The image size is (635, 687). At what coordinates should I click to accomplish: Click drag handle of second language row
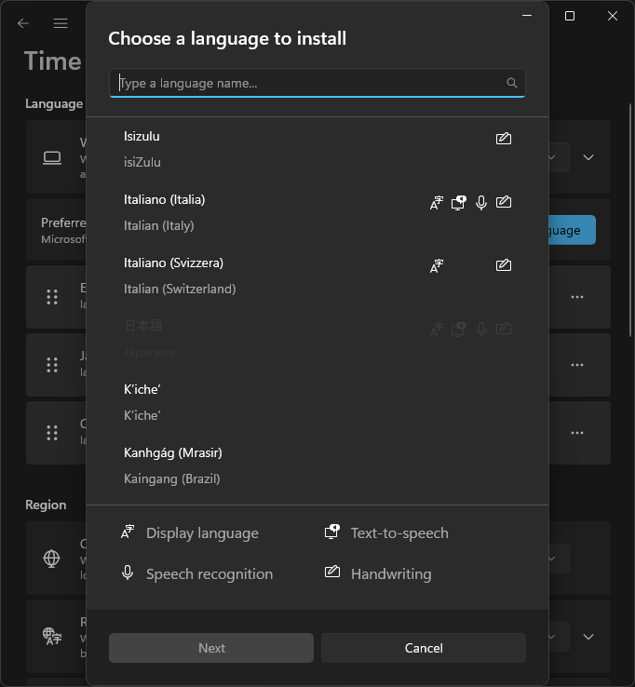point(52,365)
